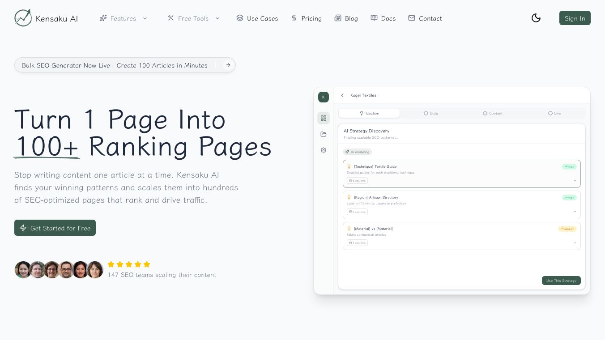Click the trend arrow in the Medium badge
The height and width of the screenshot is (340, 605).
(x=562, y=229)
